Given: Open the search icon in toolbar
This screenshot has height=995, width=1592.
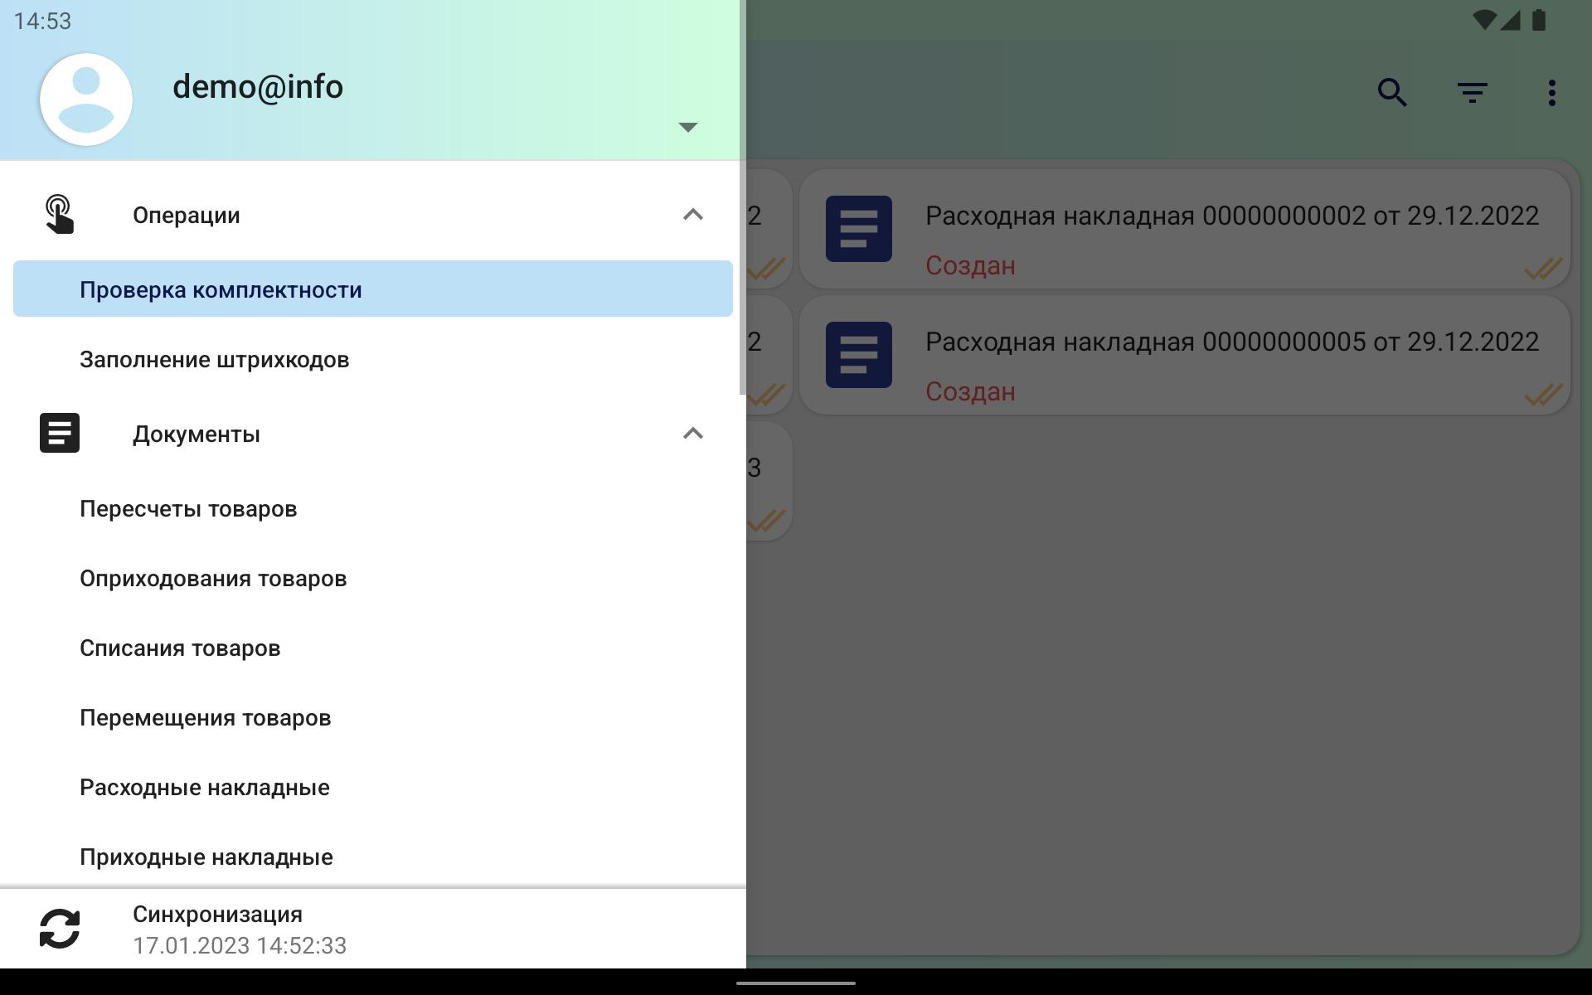Looking at the screenshot, I should coord(1392,92).
